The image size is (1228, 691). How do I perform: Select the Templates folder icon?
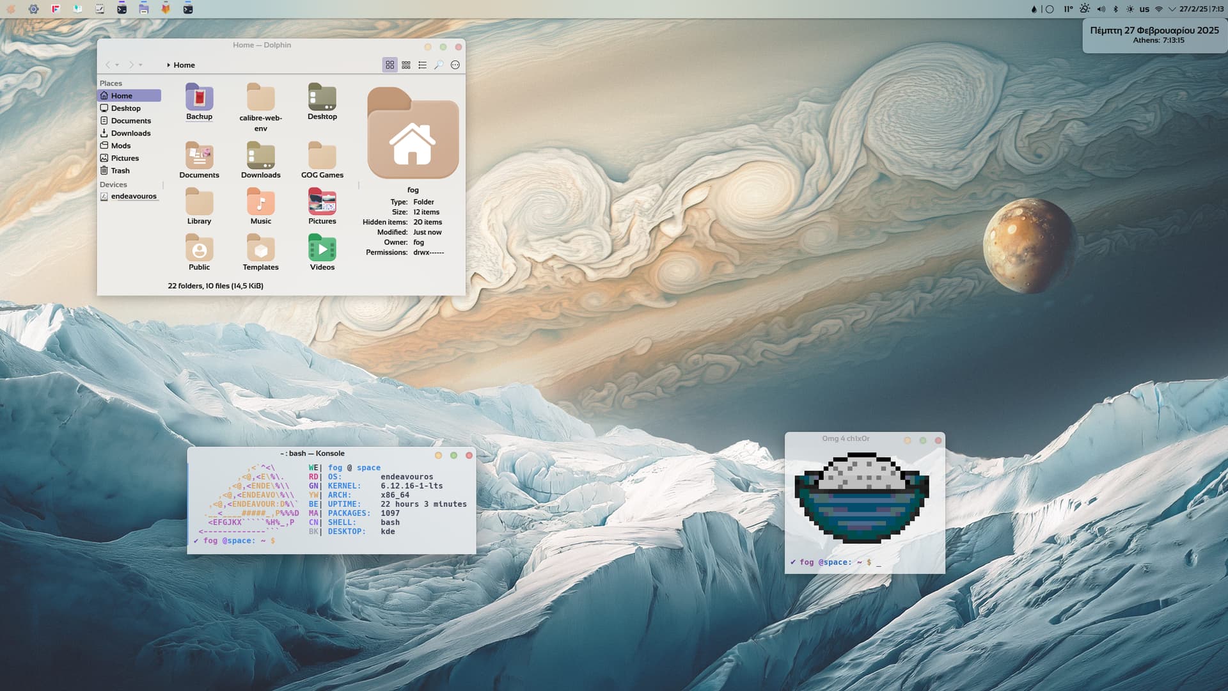[x=260, y=248]
